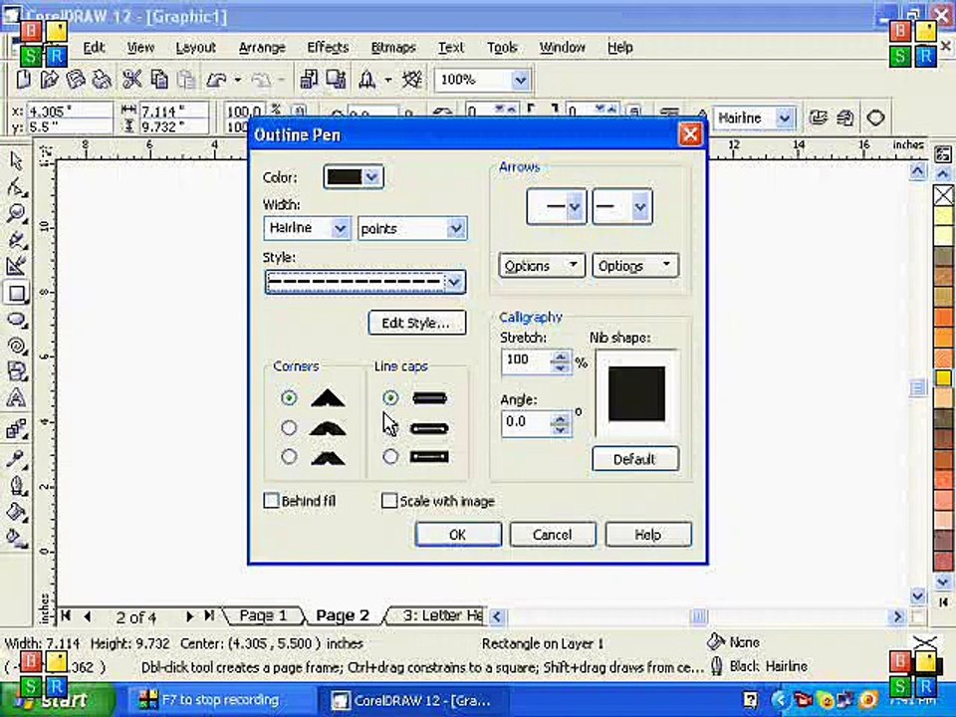Select the Spiral tool
Image resolution: width=956 pixels, height=717 pixels.
tap(17, 346)
